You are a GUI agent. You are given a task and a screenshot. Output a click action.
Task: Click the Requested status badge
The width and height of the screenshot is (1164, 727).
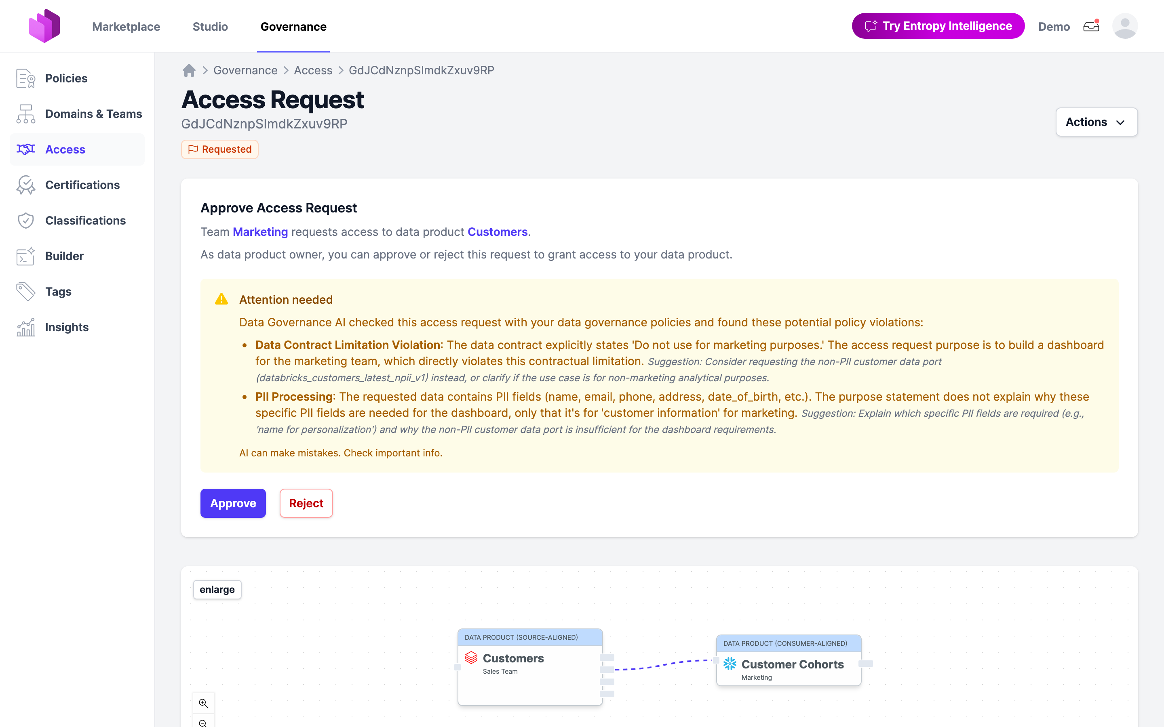point(220,149)
